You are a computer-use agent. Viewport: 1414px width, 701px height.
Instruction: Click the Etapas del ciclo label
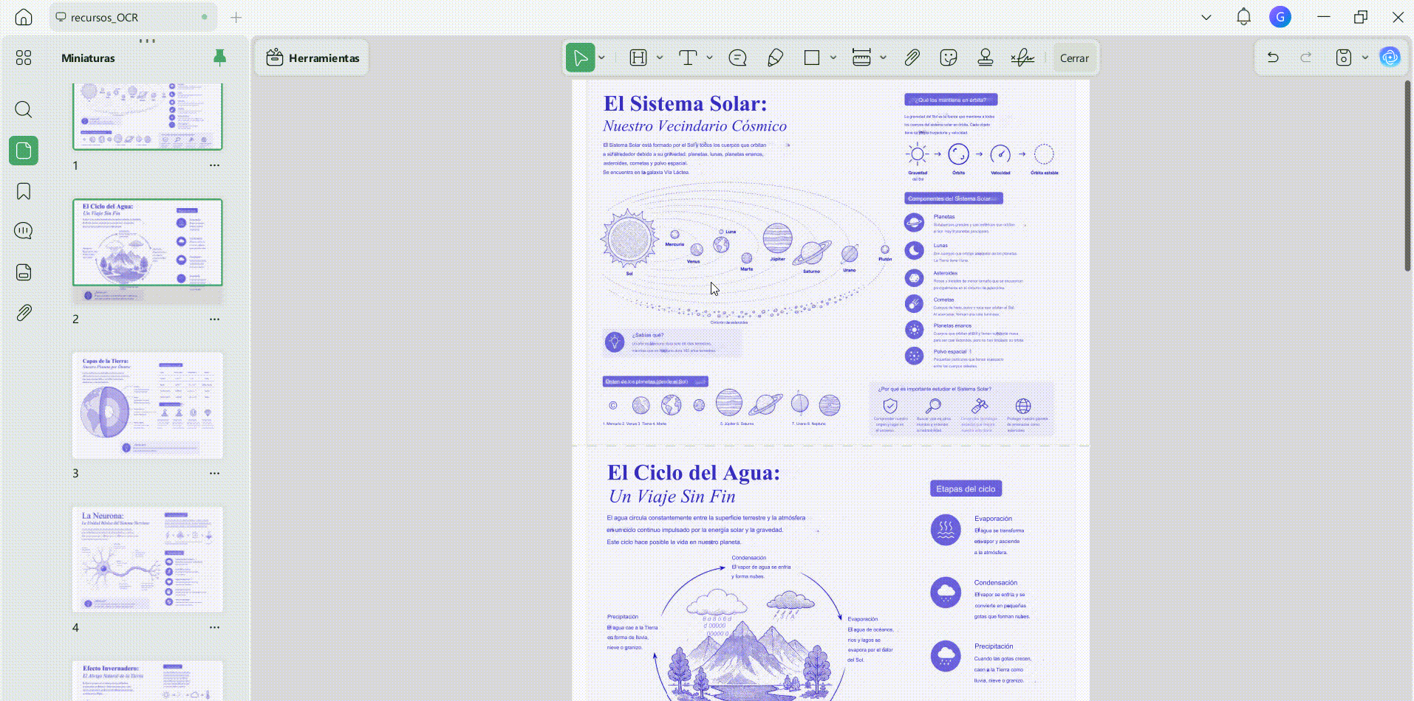[966, 488]
